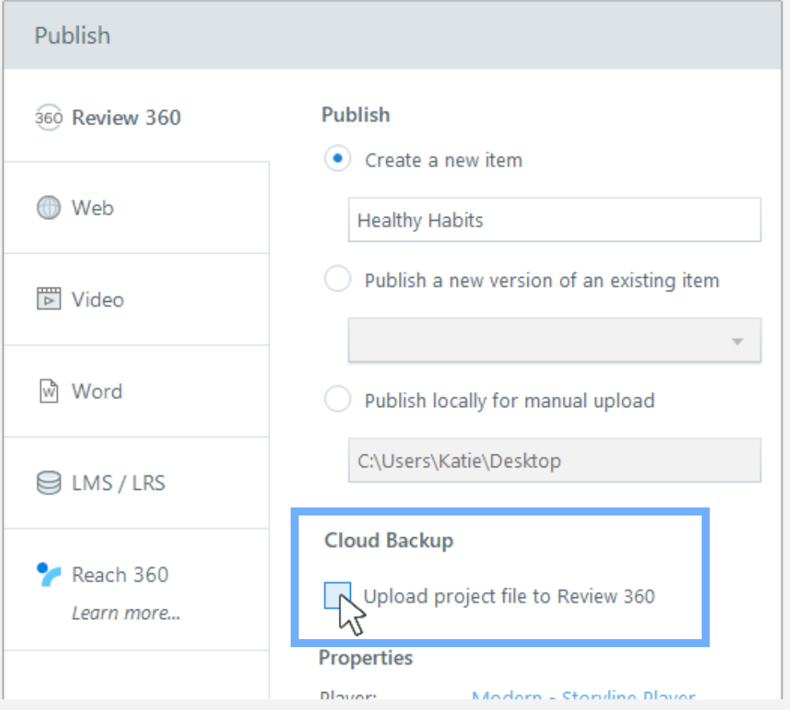
Task: Click the Reach 360 Learn more link
Action: (126, 613)
